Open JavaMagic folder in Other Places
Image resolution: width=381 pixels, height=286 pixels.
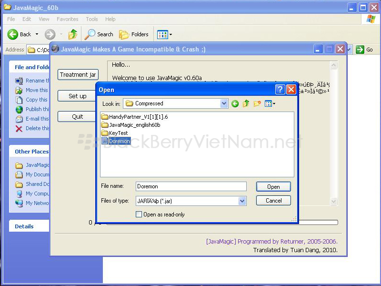(x=32, y=165)
